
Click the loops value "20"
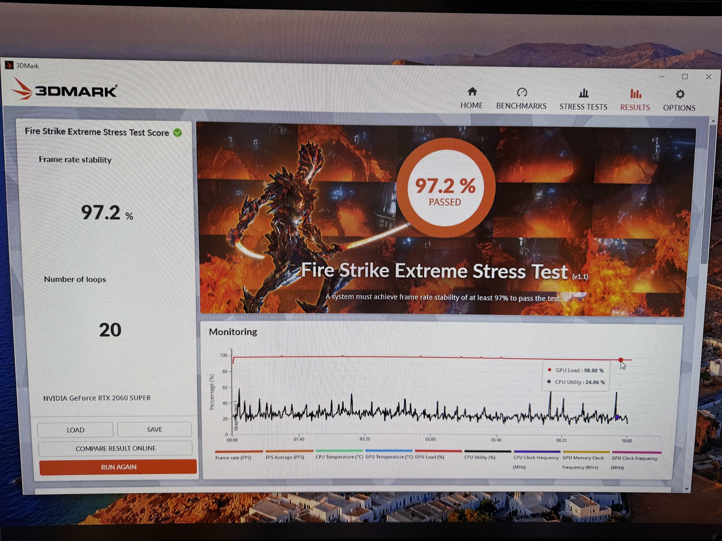[110, 330]
